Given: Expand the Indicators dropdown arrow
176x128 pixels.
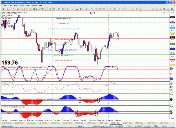Looking at the screenshot, I should pyautogui.click(x=78, y=9).
